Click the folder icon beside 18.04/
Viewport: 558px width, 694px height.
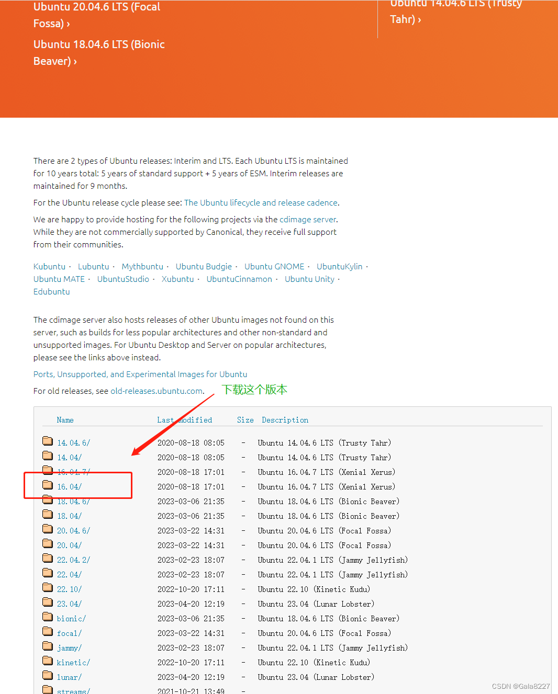pos(48,514)
